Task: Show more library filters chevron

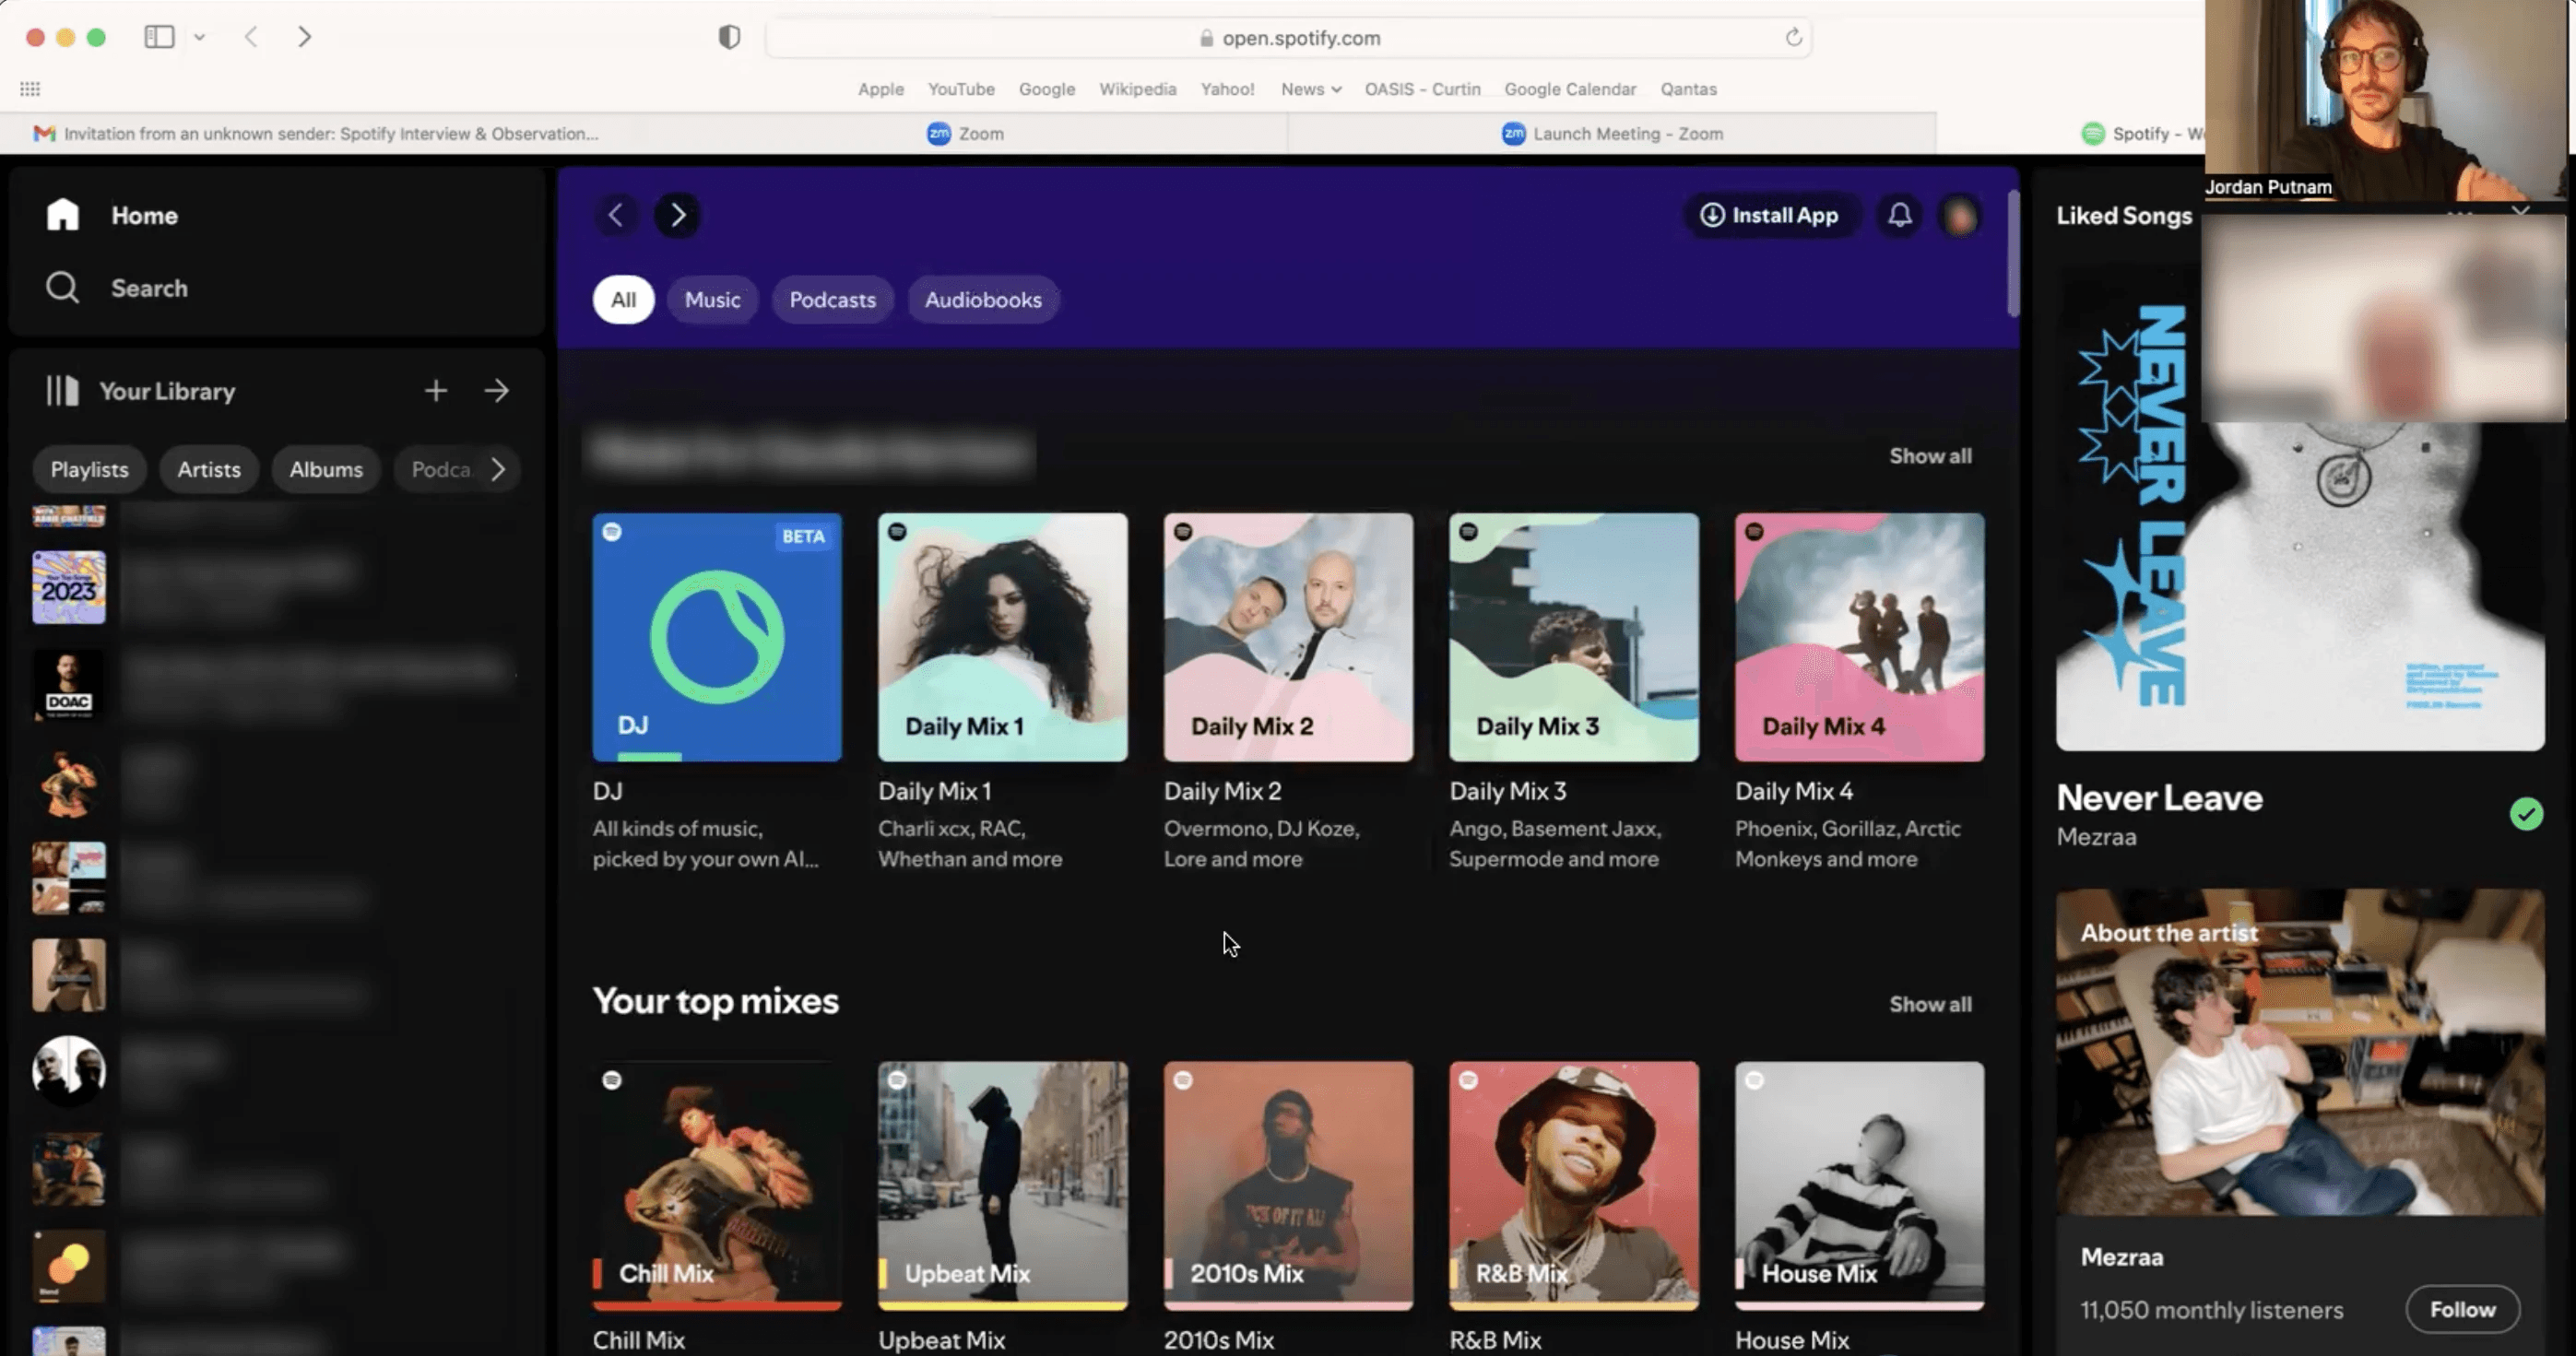Action: [498, 469]
